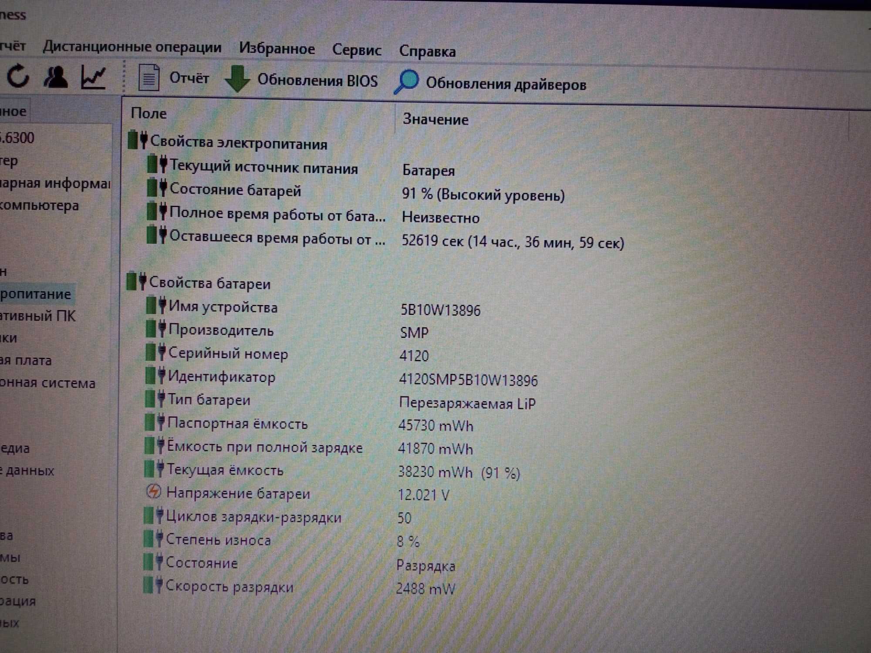The width and height of the screenshot is (871, 653).
Task: Select the sidebar item ending компьютера
Action: (39, 205)
